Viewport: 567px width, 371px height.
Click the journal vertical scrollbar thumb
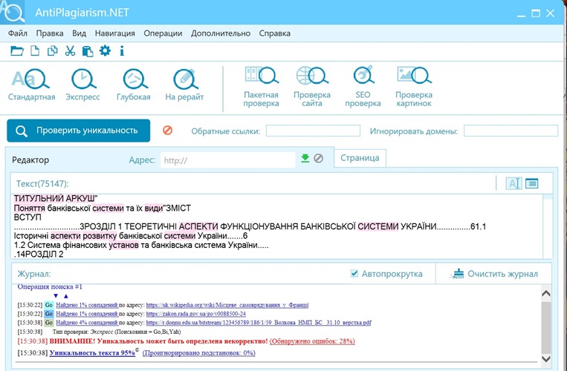click(546, 327)
